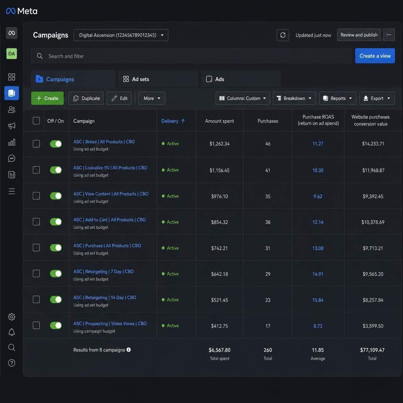403x403 pixels.
Task: Click the Review and publish button
Action: [359, 35]
